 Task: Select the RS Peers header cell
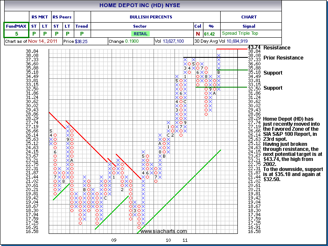pyautogui.click(x=62, y=17)
